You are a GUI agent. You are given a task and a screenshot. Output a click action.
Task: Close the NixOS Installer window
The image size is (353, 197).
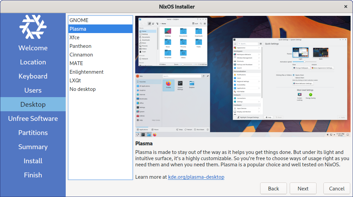345,7
